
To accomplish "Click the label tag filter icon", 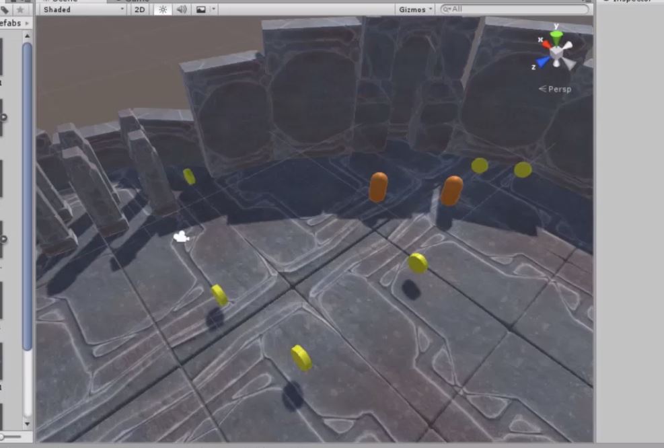I will tap(5, 9).
